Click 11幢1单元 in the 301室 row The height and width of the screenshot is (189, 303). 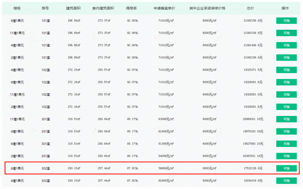pyautogui.click(x=17, y=119)
